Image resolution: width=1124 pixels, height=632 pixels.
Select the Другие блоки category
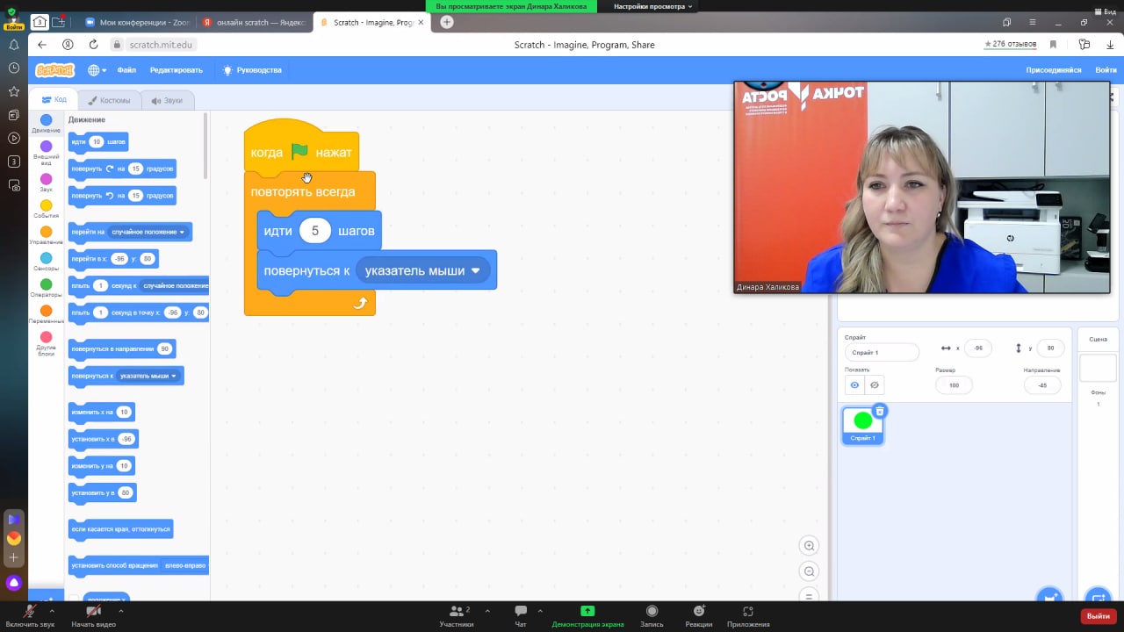(x=46, y=343)
